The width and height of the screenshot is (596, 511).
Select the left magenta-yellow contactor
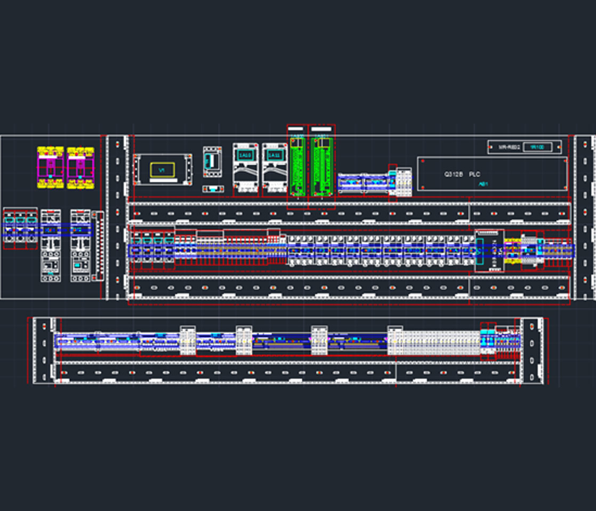(x=50, y=167)
